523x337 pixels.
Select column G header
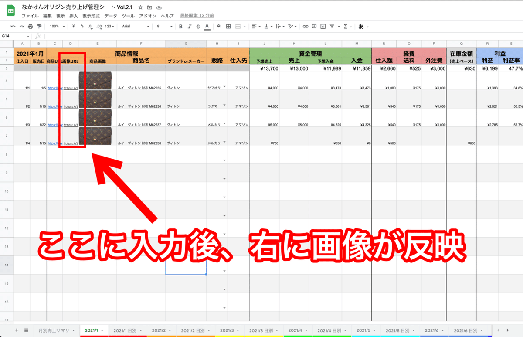186,44
